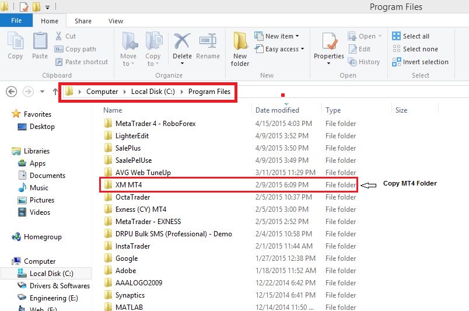This screenshot has height=311, width=469.
Task: Select the Google folder
Action: click(x=121, y=258)
